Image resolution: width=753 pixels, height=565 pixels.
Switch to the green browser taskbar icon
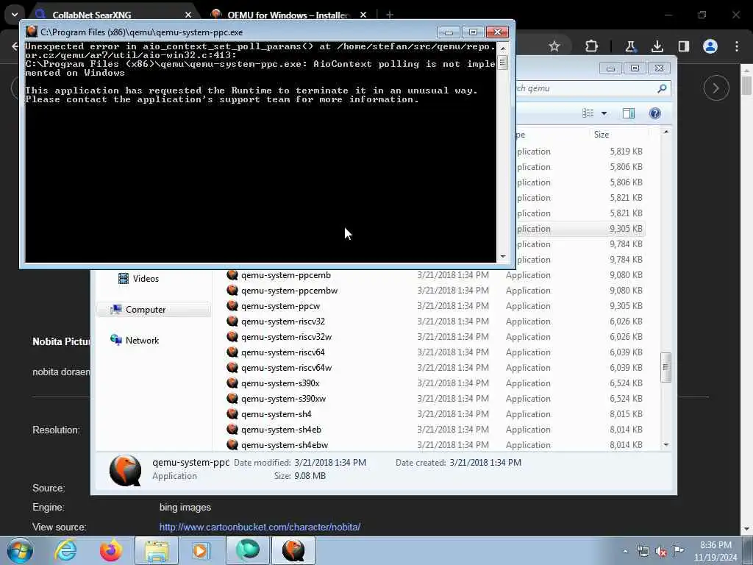coord(248,550)
